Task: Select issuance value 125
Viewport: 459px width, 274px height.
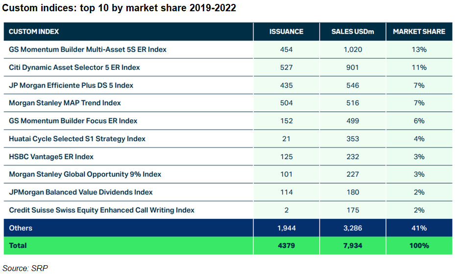Action: (286, 157)
